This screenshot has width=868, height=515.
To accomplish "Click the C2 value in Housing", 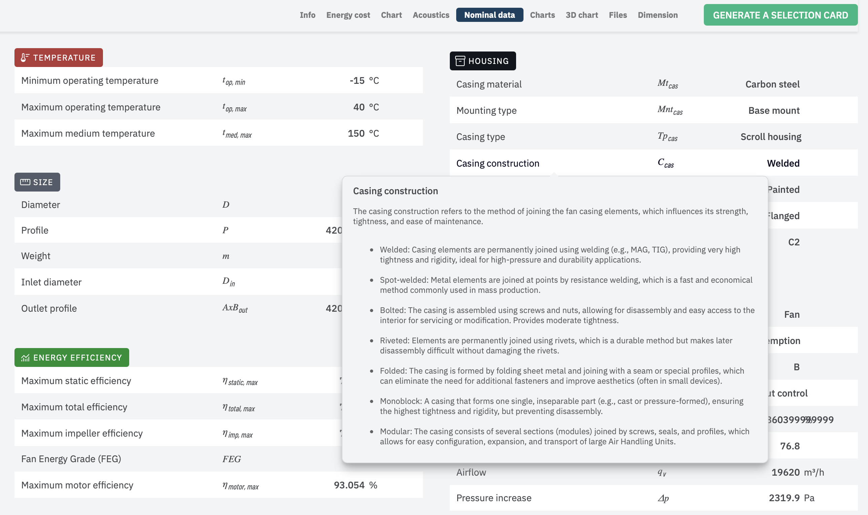I will [x=793, y=242].
